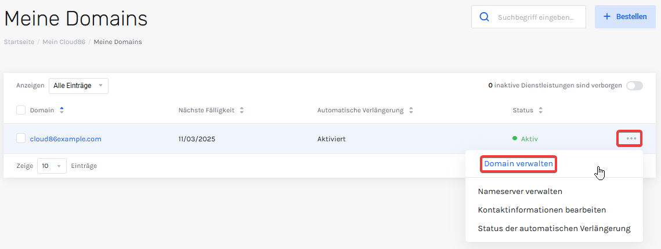Sort by Automatische Verlängerung column arrows
Image resolution: width=661 pixels, height=249 pixels.
pos(411,110)
